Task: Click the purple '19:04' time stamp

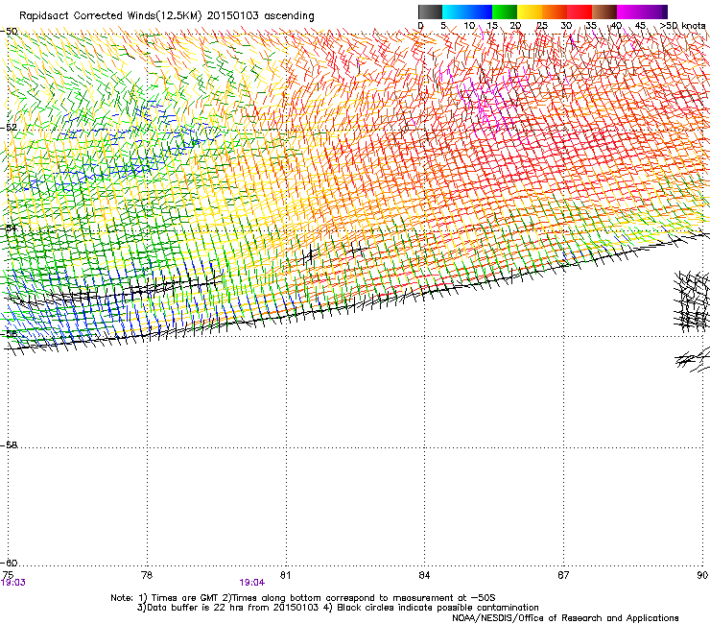Action: (251, 583)
